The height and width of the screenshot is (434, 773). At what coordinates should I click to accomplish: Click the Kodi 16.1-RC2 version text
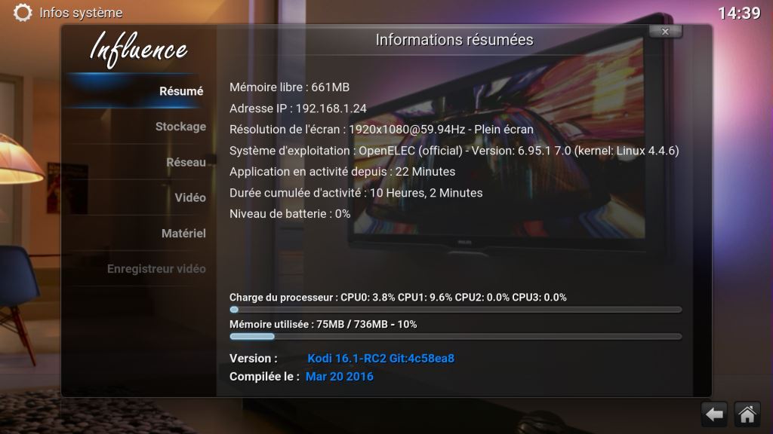tap(380, 359)
